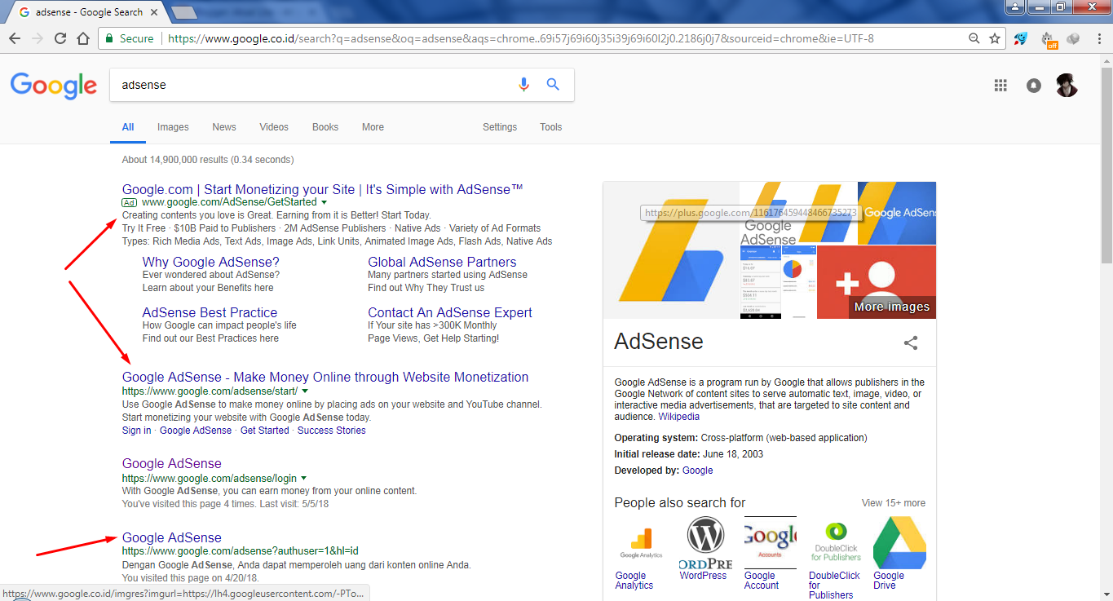1113x601 pixels.
Task: Click the Google profile avatar photo
Action: coord(1067,85)
